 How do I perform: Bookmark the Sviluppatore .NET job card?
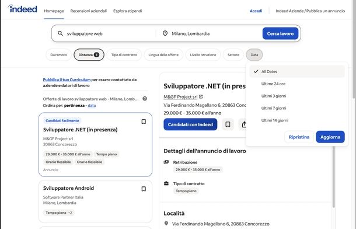pos(144,122)
